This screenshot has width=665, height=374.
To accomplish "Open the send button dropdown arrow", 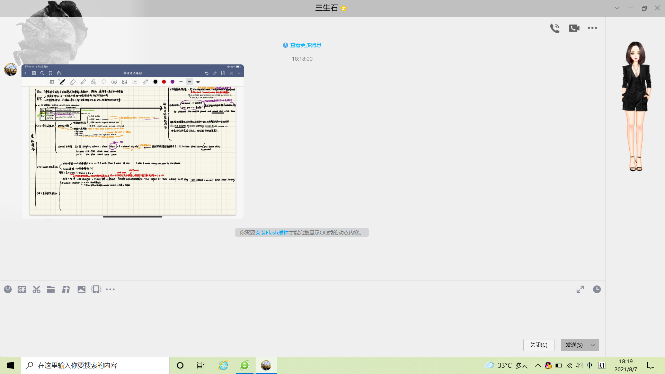I will 593,345.
